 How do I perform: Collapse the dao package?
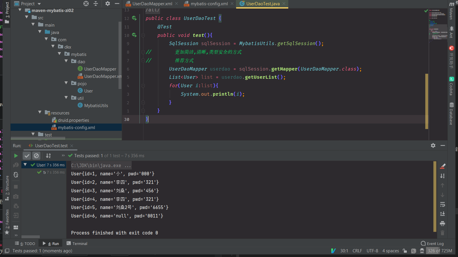[66, 61]
